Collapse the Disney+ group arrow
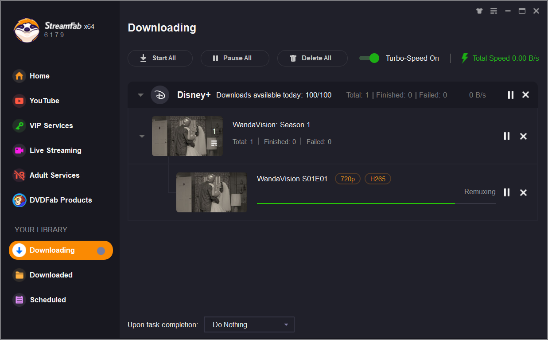This screenshot has height=340, width=548. 140,95
